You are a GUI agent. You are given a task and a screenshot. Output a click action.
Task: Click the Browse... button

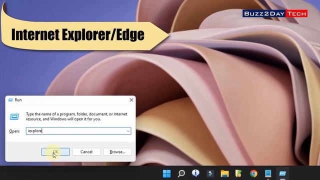[x=117, y=152]
